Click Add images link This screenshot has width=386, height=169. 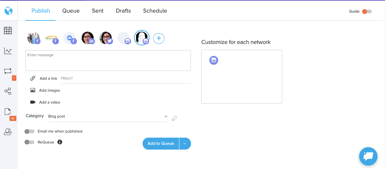[x=49, y=91]
